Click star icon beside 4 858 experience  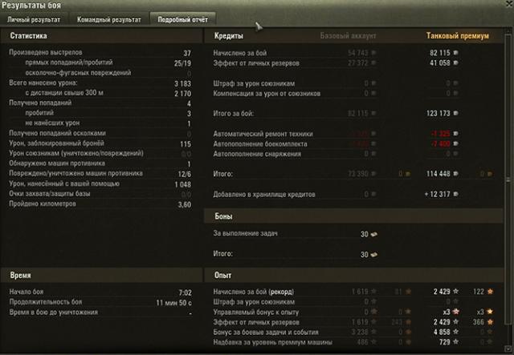455,332
